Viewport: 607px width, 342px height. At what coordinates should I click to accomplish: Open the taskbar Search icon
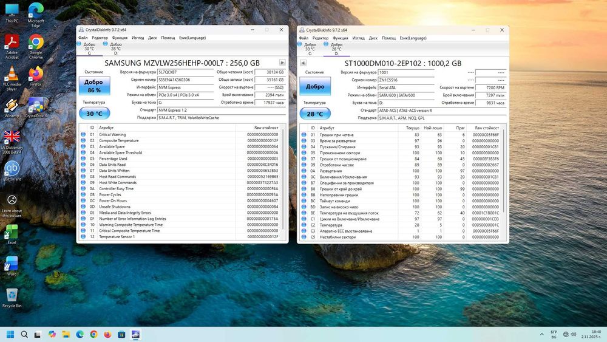point(24,334)
